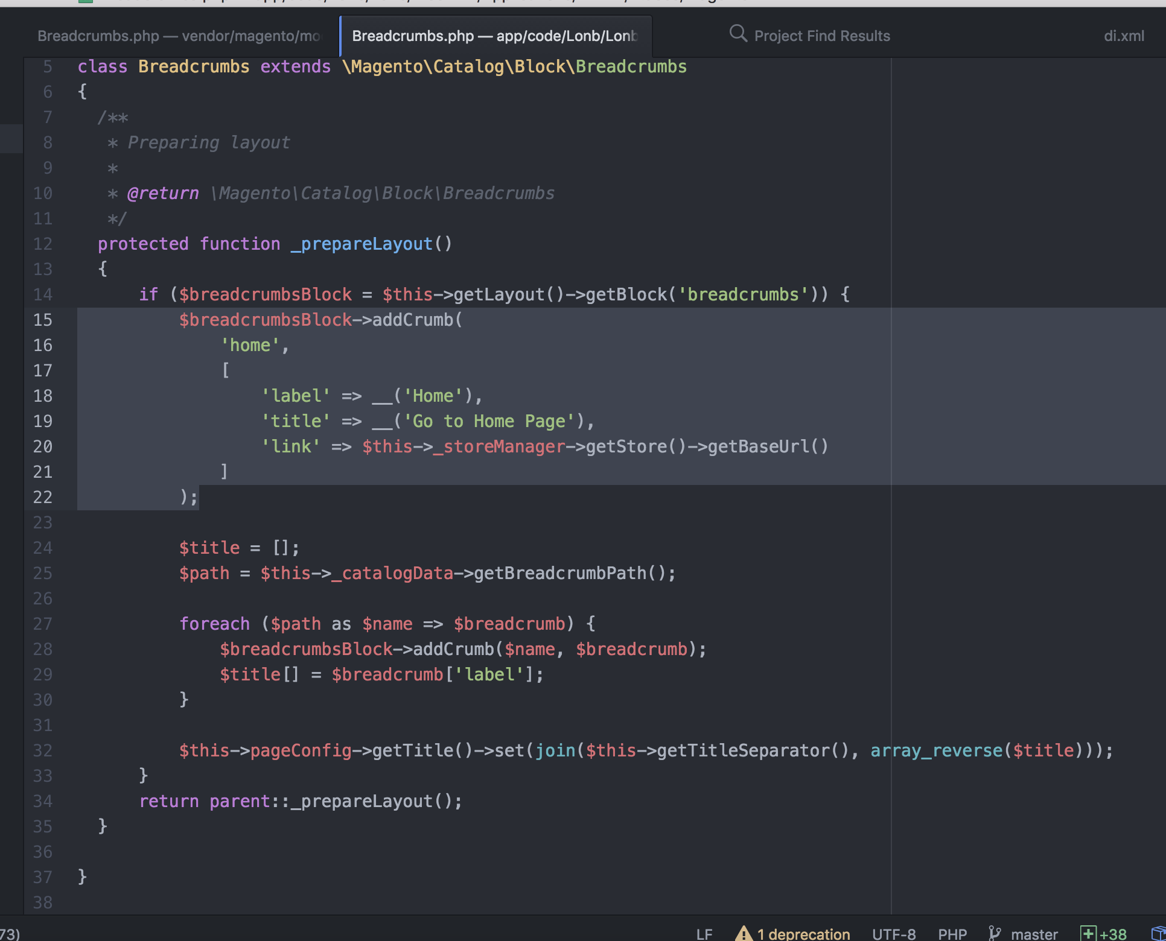Click line number 12 in the gutter
Image resolution: width=1166 pixels, height=941 pixels.
point(42,244)
